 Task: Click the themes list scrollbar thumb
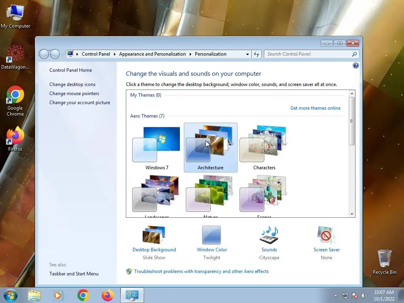[352, 121]
